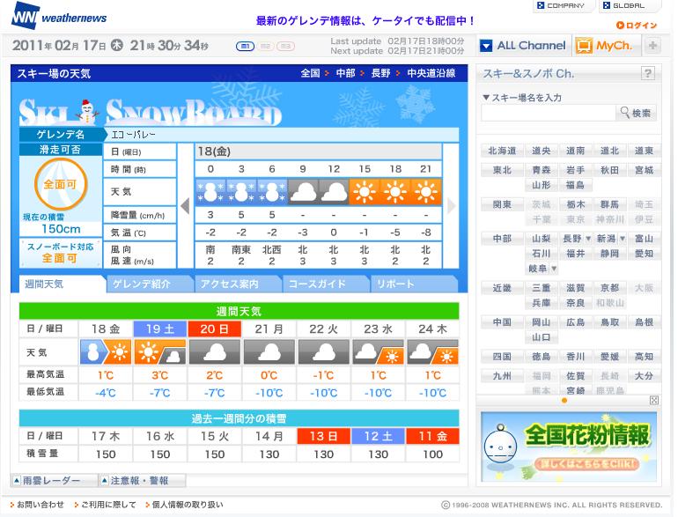Select the 九州 region button
Viewport: 678px width, 517px height.
pos(502,376)
